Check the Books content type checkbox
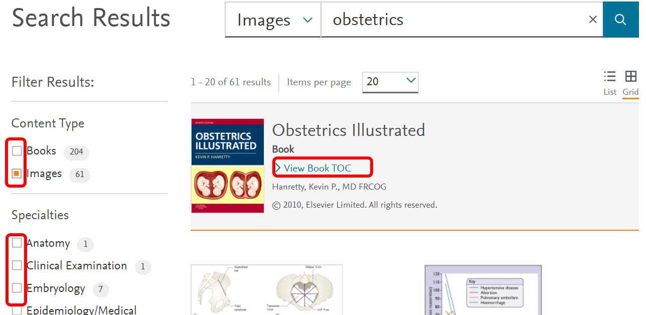This screenshot has height=315, width=646. (x=17, y=151)
